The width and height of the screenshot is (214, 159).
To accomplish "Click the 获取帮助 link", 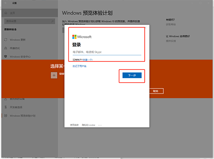I will (171, 24).
